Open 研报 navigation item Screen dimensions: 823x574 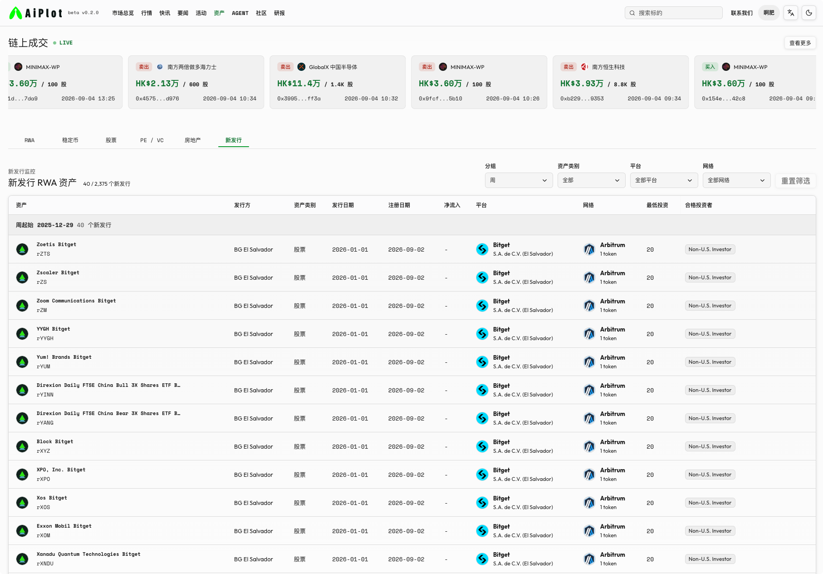click(279, 13)
